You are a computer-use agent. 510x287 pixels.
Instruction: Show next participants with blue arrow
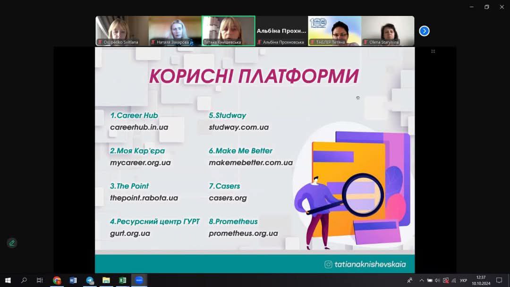point(424,31)
